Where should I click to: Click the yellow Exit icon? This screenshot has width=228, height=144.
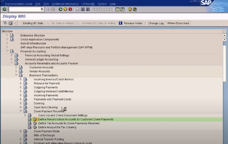(66, 9)
